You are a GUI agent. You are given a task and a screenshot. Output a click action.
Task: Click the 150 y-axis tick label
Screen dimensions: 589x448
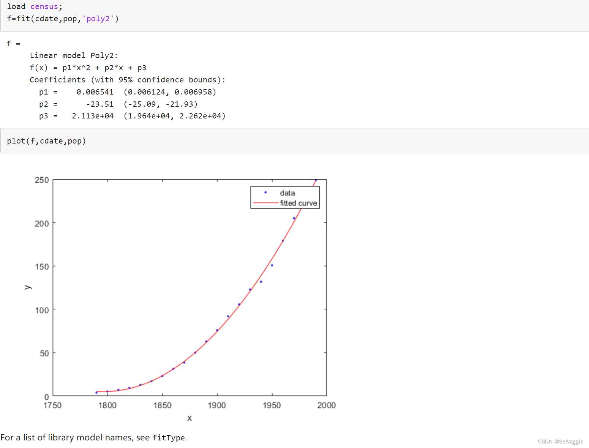coord(42,267)
